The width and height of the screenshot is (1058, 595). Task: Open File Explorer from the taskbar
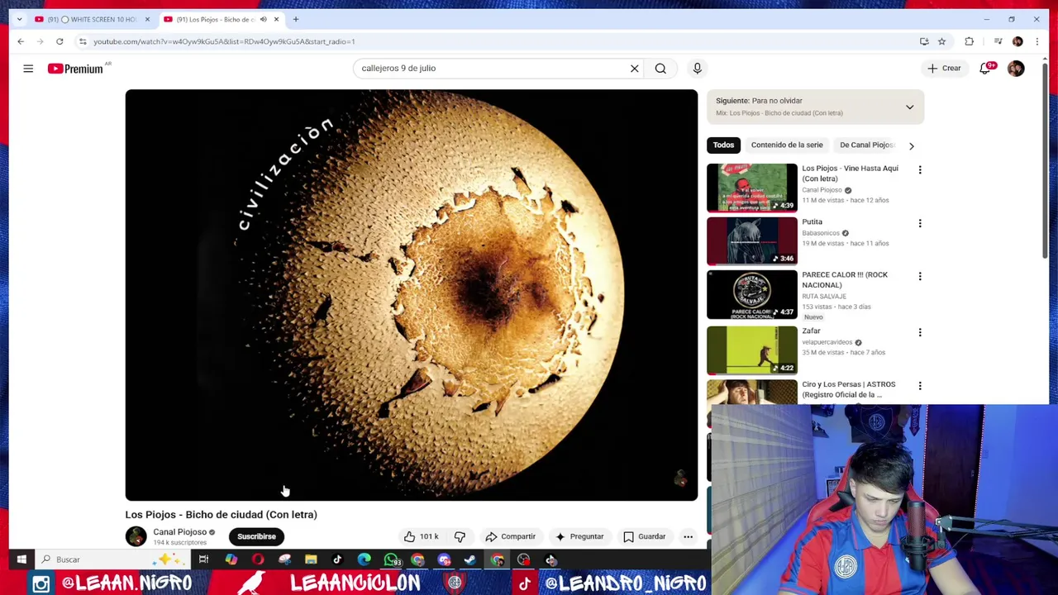point(311,559)
